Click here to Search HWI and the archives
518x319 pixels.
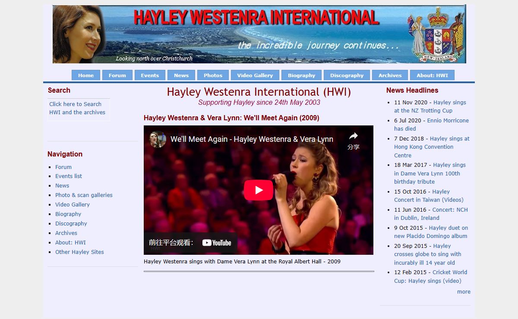point(77,108)
